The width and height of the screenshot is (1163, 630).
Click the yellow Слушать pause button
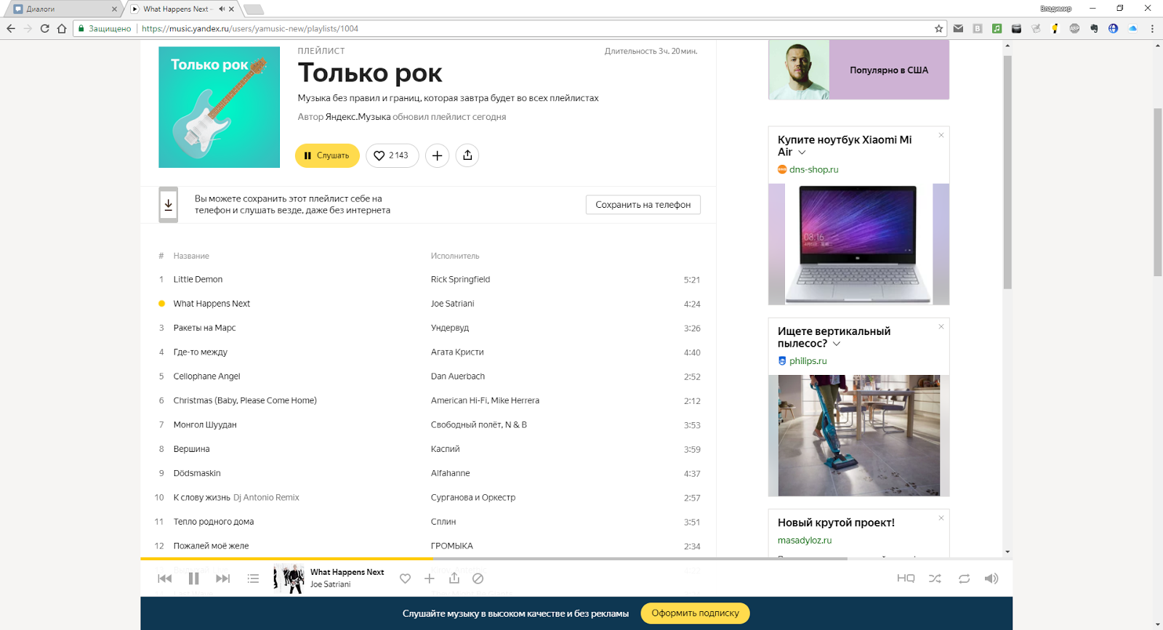327,156
